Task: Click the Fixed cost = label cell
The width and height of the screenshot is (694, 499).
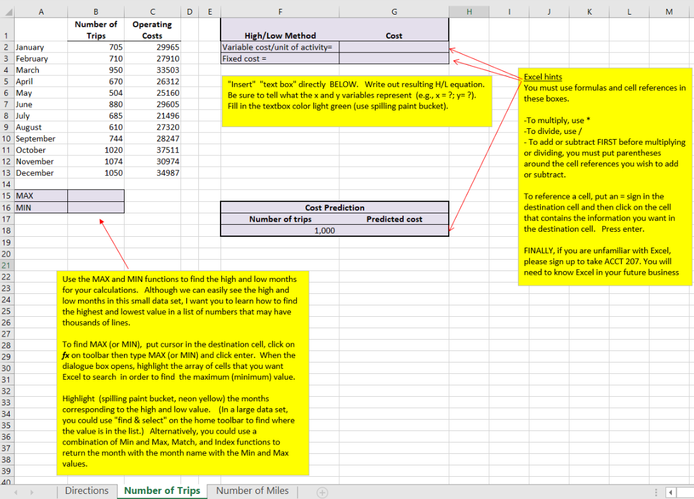Action: click(280, 59)
